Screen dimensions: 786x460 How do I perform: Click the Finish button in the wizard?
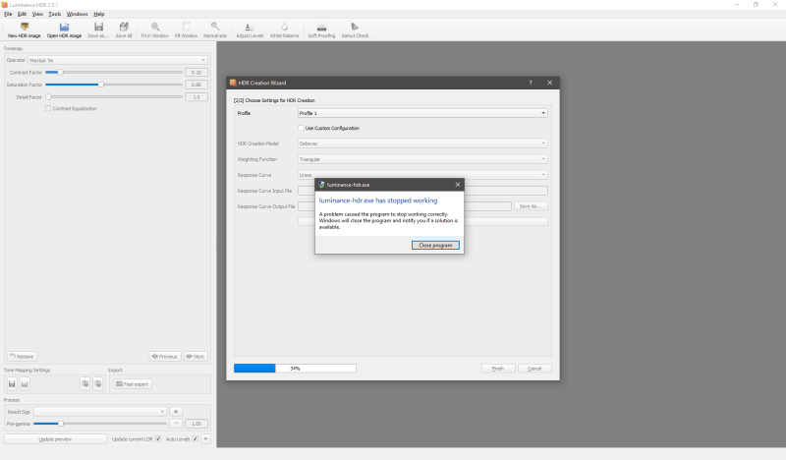[498, 369]
